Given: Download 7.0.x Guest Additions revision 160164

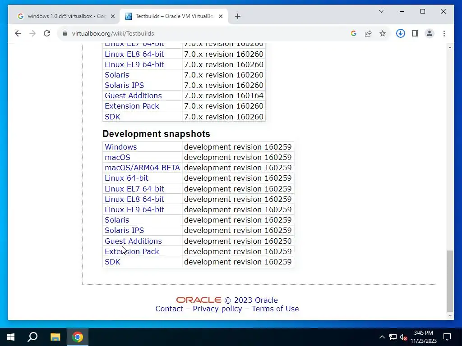Looking at the screenshot, I should tap(133, 96).
